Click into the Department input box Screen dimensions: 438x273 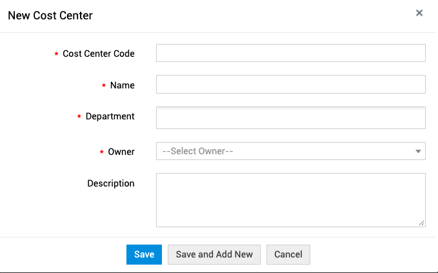290,117
